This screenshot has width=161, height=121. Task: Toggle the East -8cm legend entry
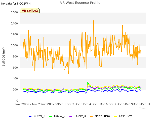coord(123,116)
